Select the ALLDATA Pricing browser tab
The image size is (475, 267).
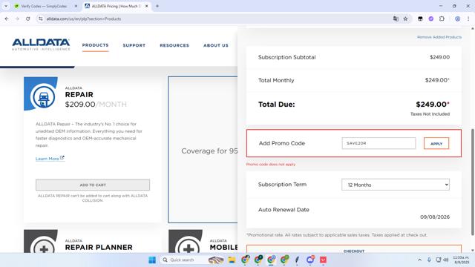click(117, 6)
